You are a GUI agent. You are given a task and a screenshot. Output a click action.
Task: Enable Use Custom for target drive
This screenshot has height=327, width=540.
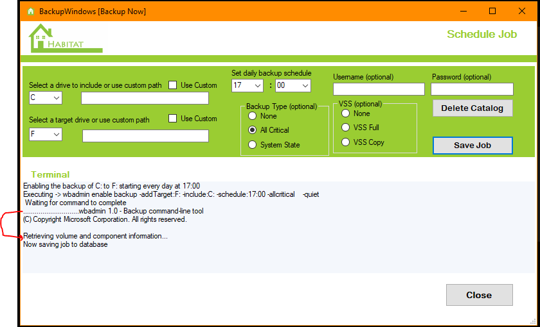tap(173, 118)
